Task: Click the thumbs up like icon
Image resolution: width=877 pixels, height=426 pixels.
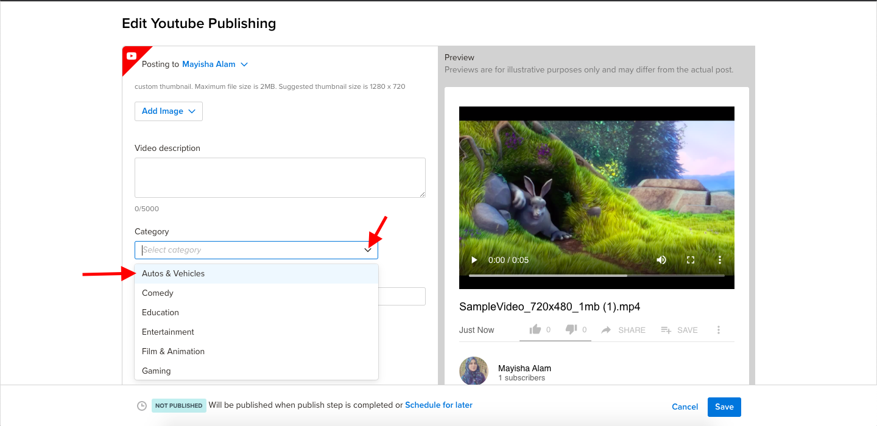Action: [x=535, y=329]
